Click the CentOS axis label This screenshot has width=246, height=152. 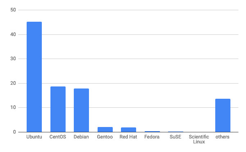(x=58, y=137)
